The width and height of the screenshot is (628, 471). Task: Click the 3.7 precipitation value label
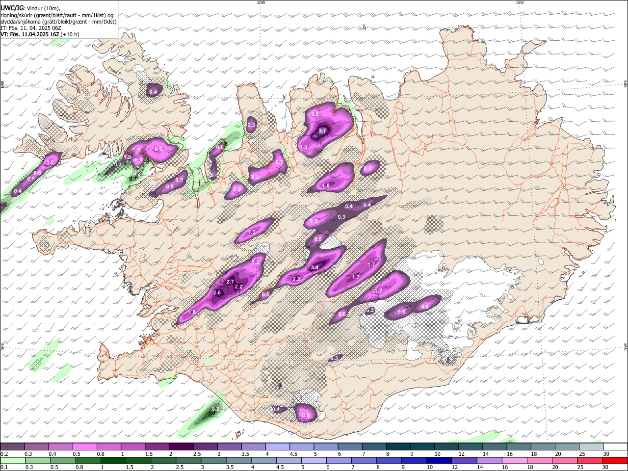pos(322,131)
